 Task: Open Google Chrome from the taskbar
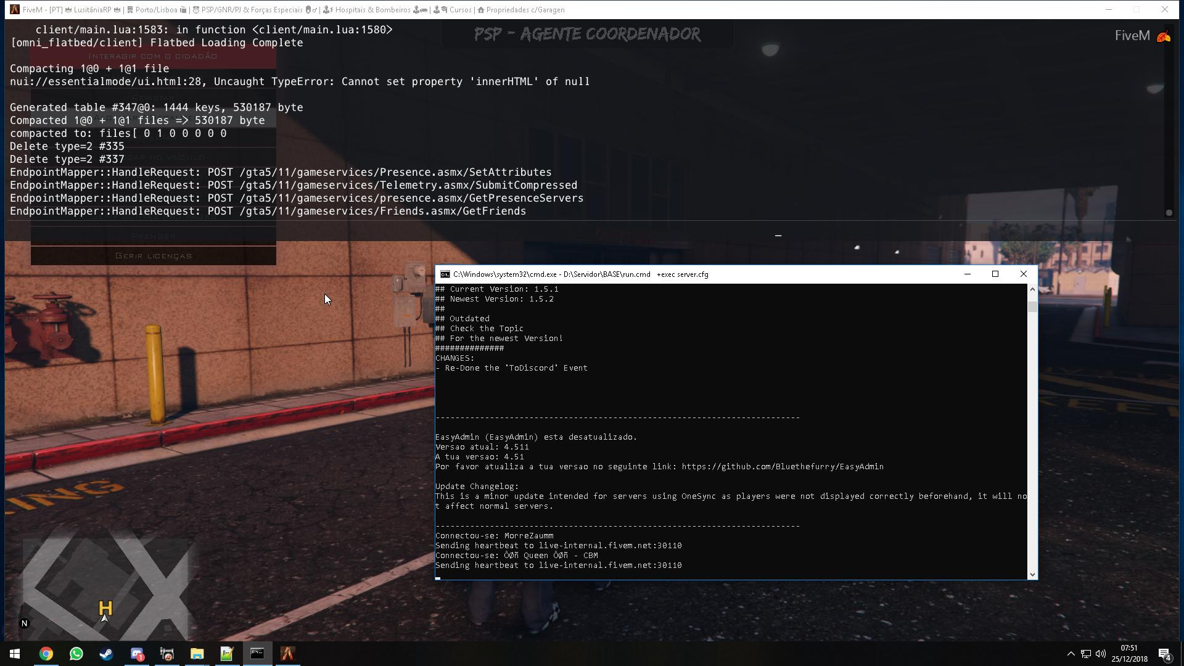coord(46,654)
